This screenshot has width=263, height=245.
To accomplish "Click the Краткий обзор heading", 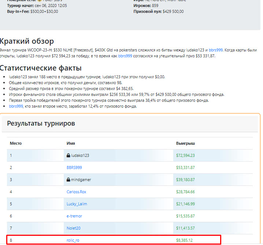I will pyautogui.click(x=27, y=41).
